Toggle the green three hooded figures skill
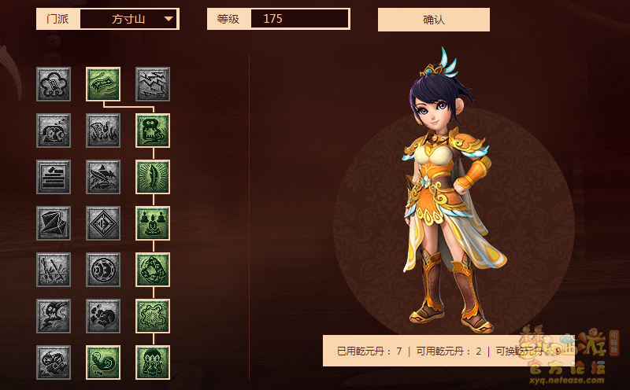 click(x=153, y=362)
